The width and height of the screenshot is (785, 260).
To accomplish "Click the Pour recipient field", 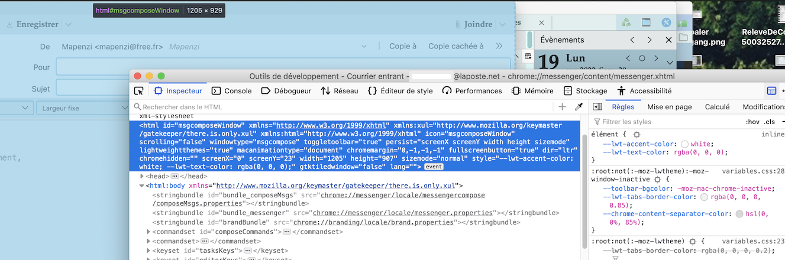I will (x=283, y=67).
